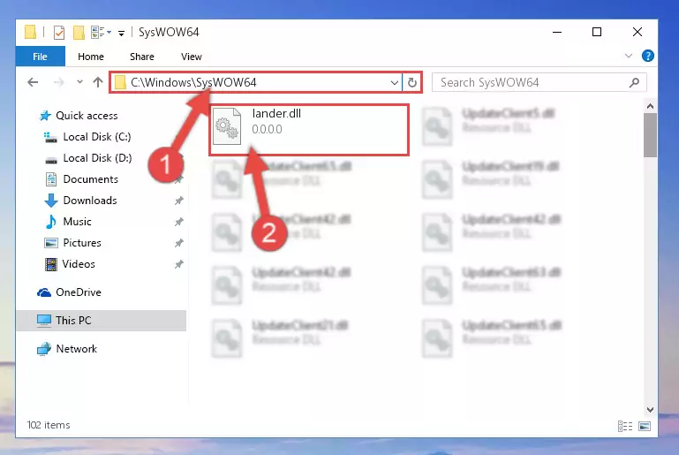The image size is (679, 455).
Task: Click the vertical scrollbar thumb
Action: pos(650,135)
